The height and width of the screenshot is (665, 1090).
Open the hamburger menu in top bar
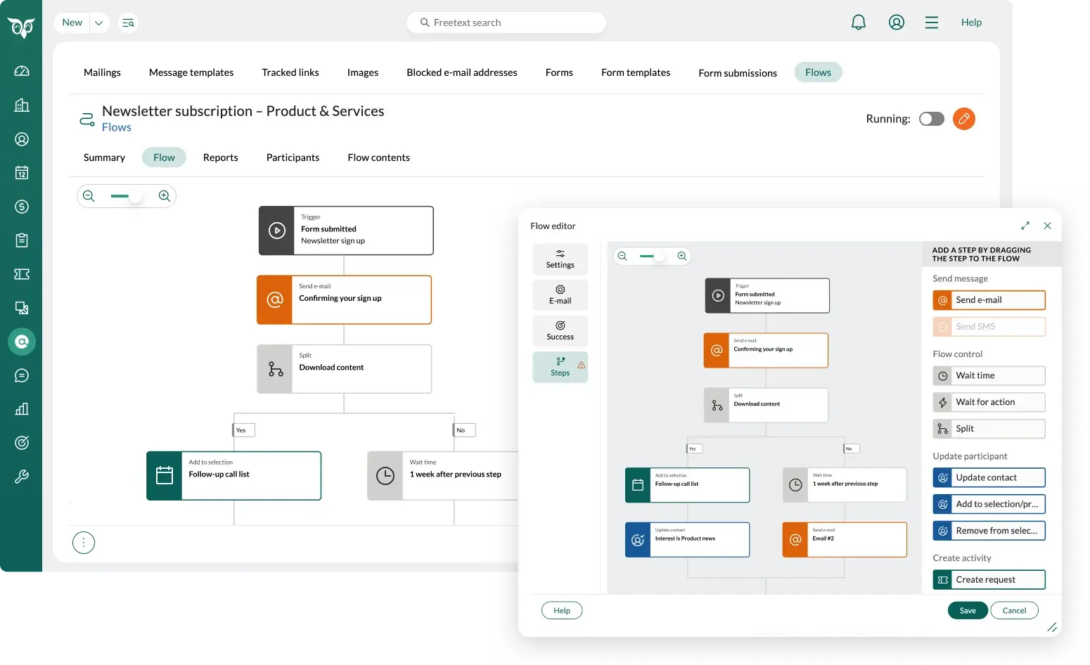tap(931, 22)
